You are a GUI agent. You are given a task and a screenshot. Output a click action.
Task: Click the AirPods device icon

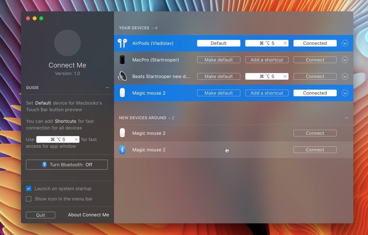(122, 43)
